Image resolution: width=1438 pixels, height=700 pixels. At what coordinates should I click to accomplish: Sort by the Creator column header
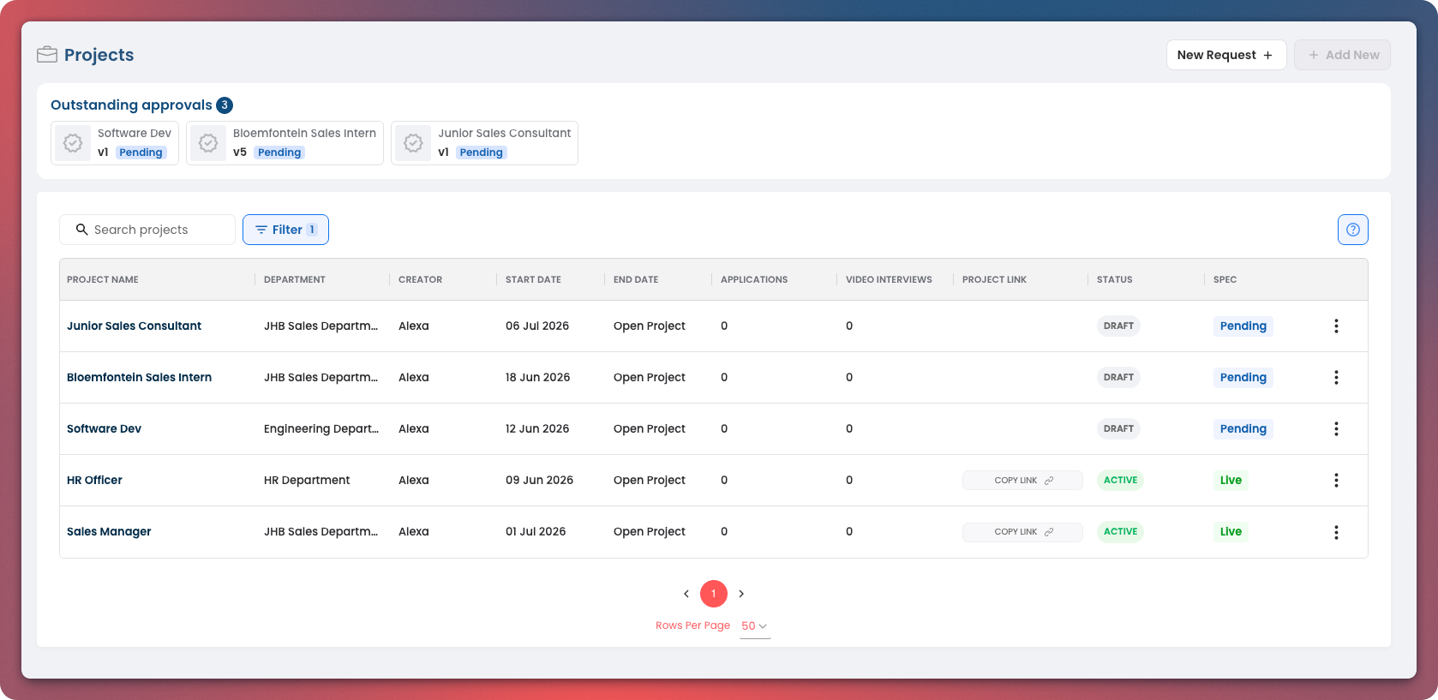tap(421, 279)
